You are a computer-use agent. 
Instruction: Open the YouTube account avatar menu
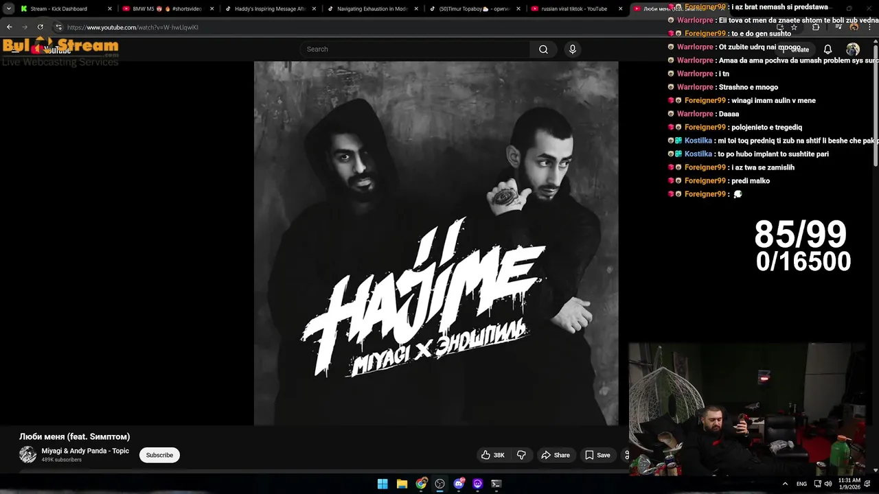click(853, 49)
